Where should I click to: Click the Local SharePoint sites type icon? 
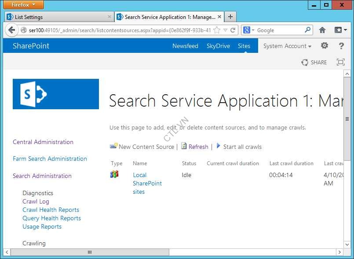pyautogui.click(x=114, y=174)
